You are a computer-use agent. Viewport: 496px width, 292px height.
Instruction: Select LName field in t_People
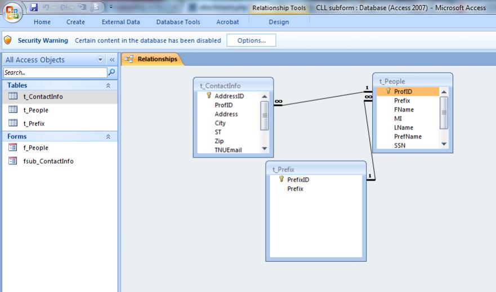coord(404,128)
